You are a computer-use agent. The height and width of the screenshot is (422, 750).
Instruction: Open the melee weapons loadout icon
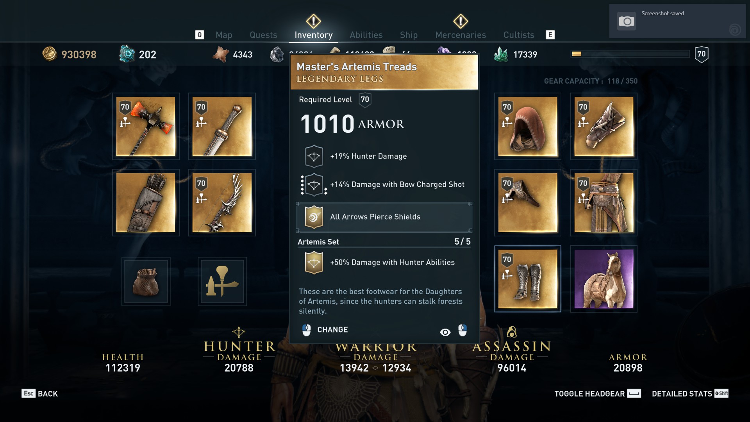coord(222,281)
